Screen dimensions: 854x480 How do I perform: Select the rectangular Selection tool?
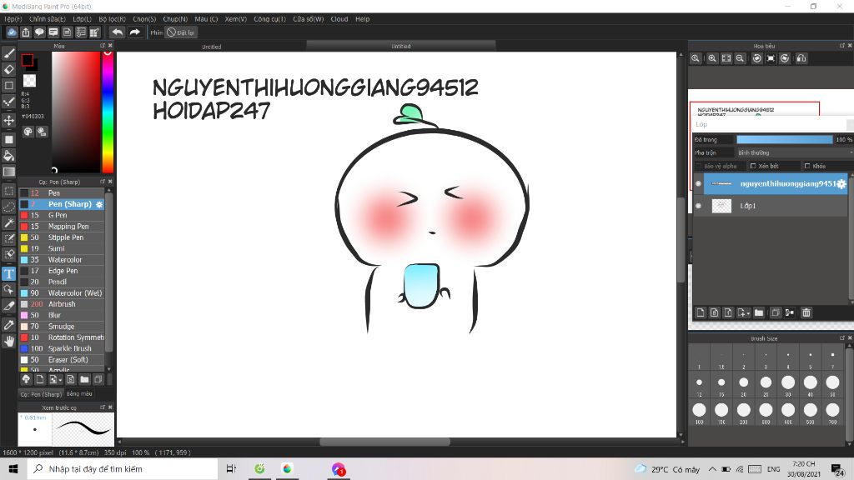click(8, 191)
